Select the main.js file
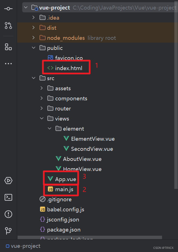Image resolution: width=178 pixels, height=252 pixels. coord(64,189)
